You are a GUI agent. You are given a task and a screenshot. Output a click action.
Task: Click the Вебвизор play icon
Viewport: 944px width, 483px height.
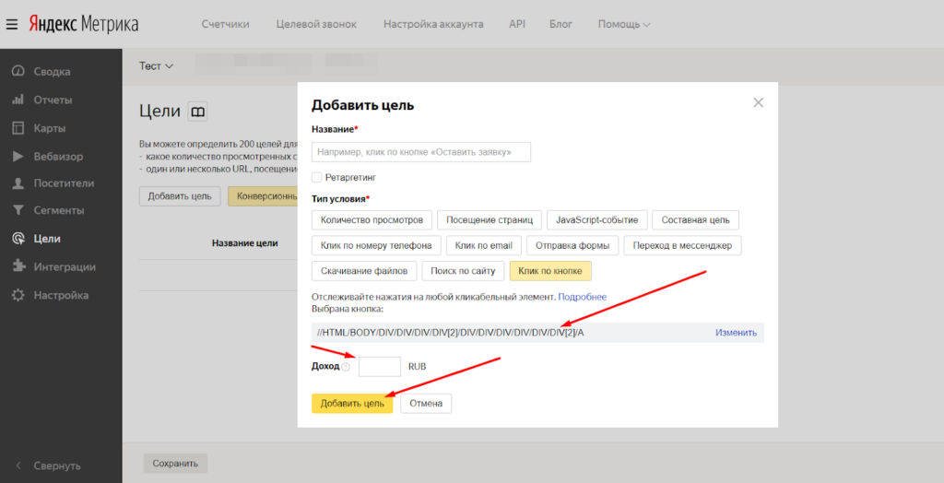(18, 156)
